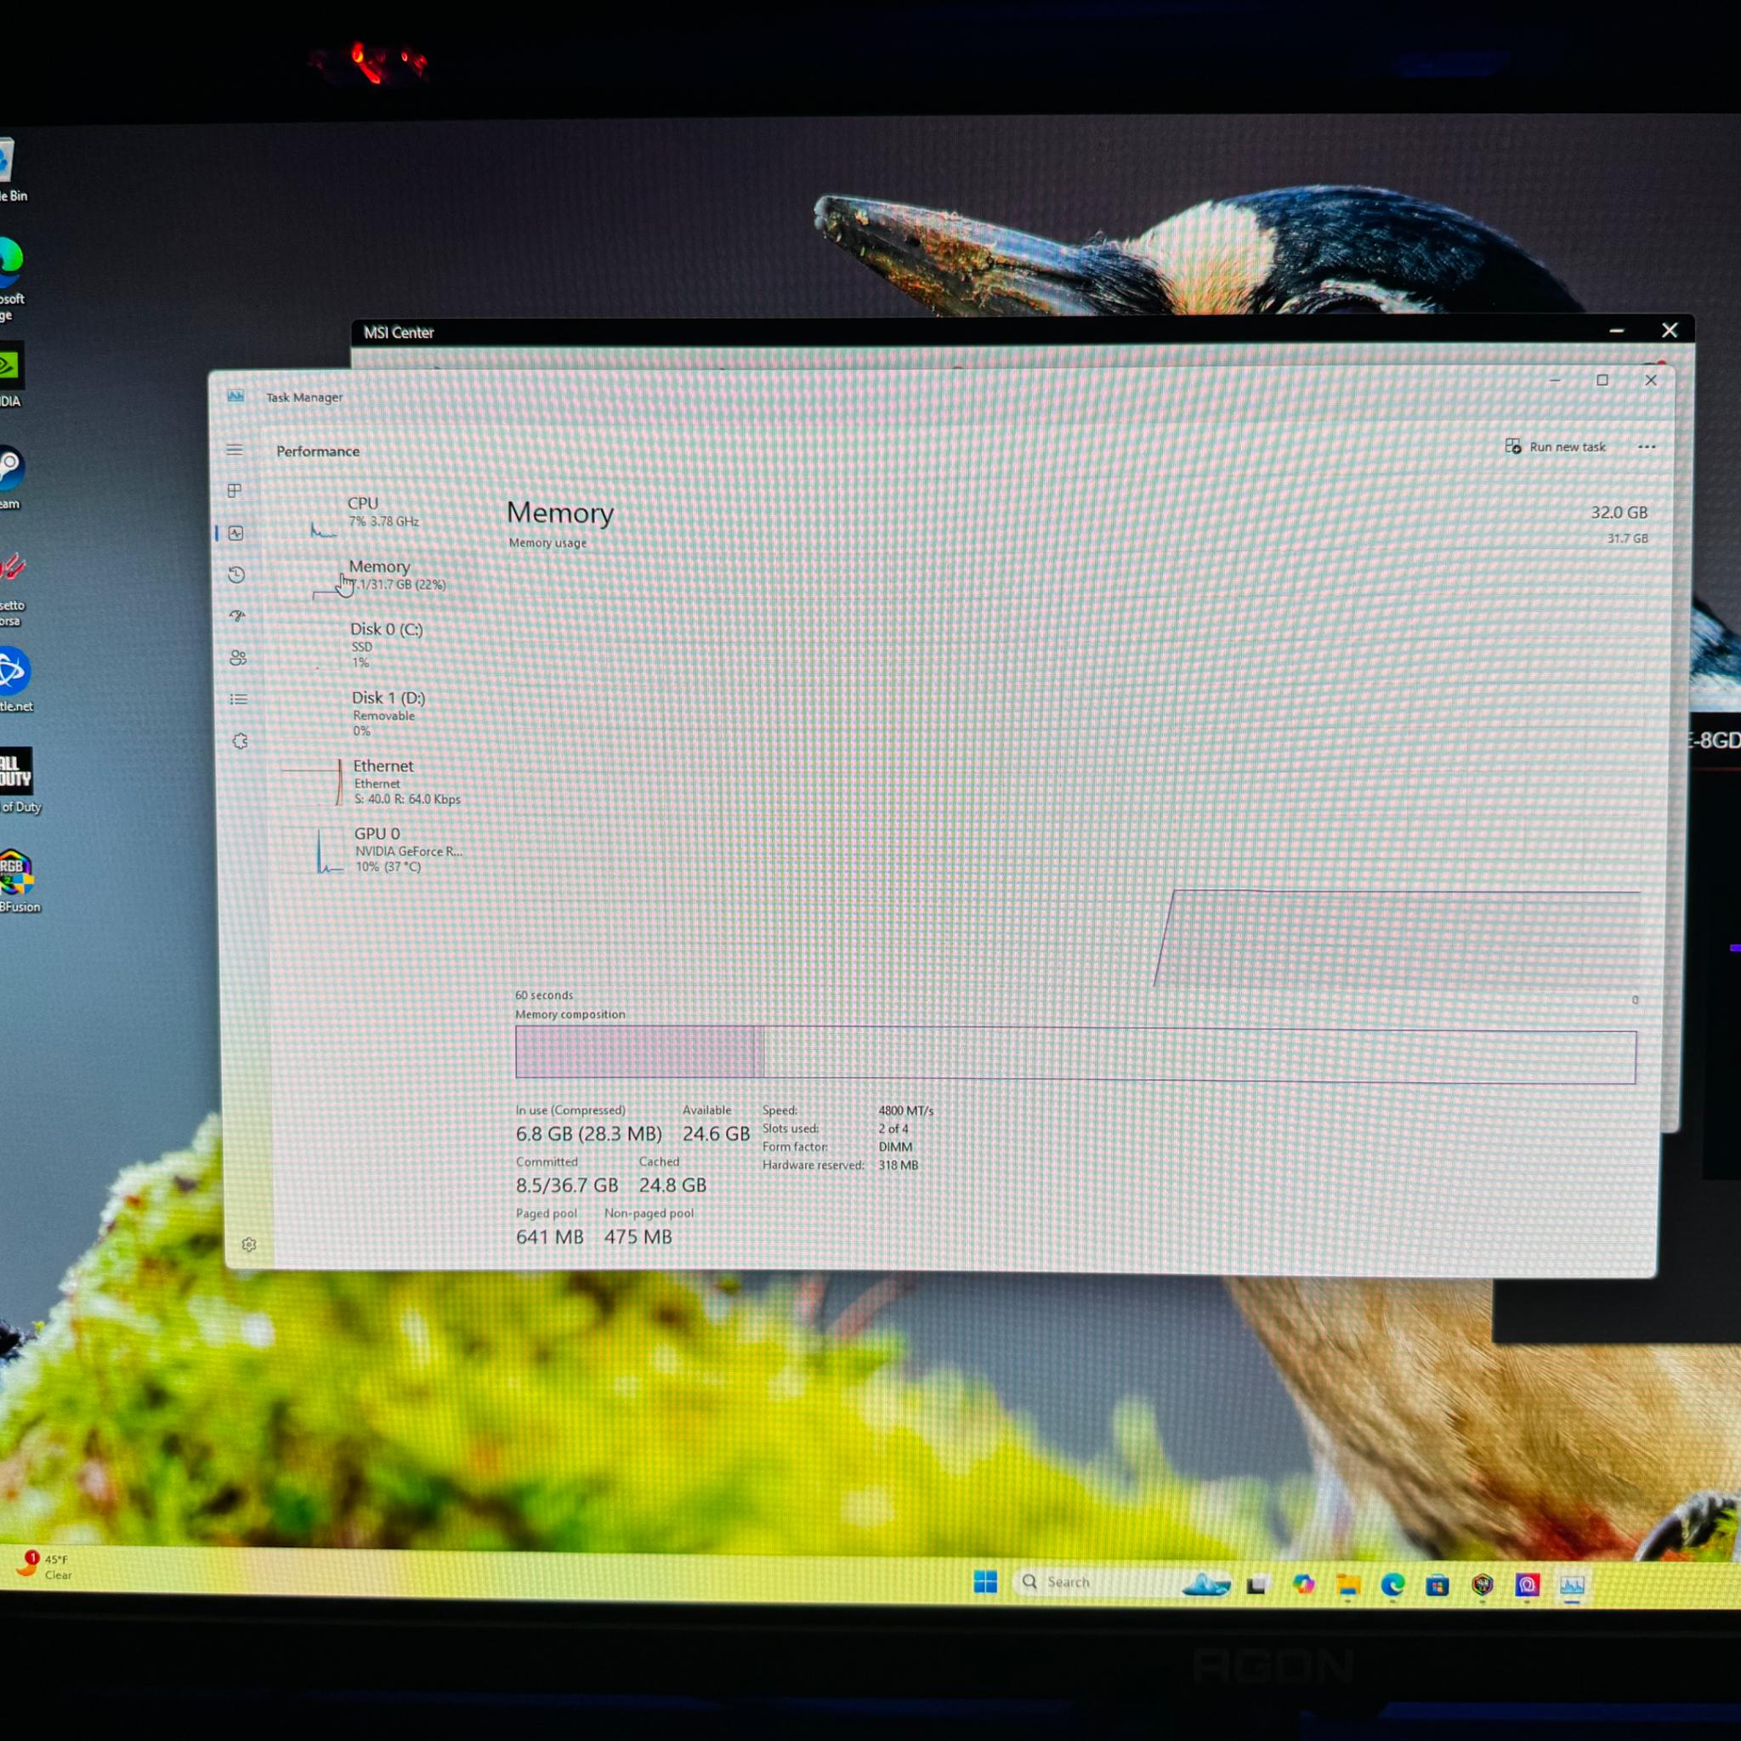Open the Services page sidebar icon

click(x=240, y=740)
